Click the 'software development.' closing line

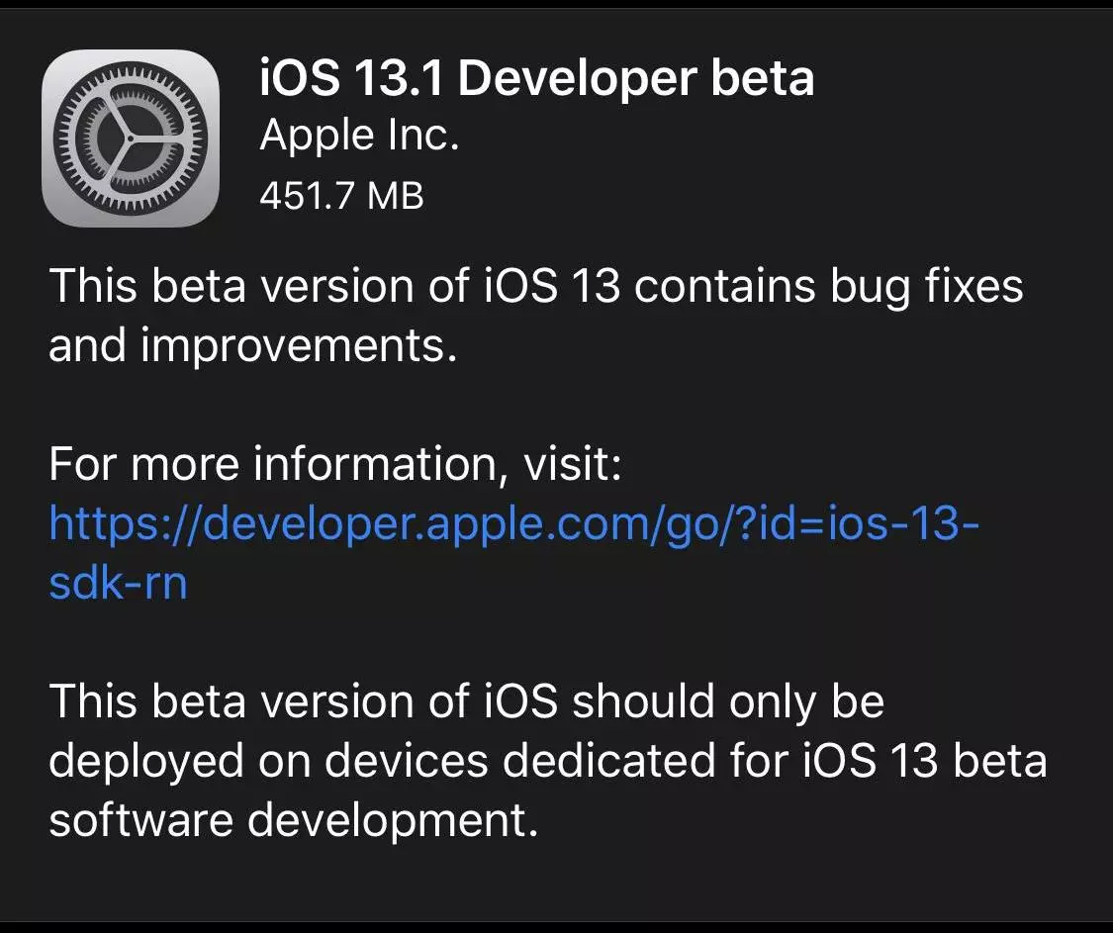pyautogui.click(x=294, y=820)
